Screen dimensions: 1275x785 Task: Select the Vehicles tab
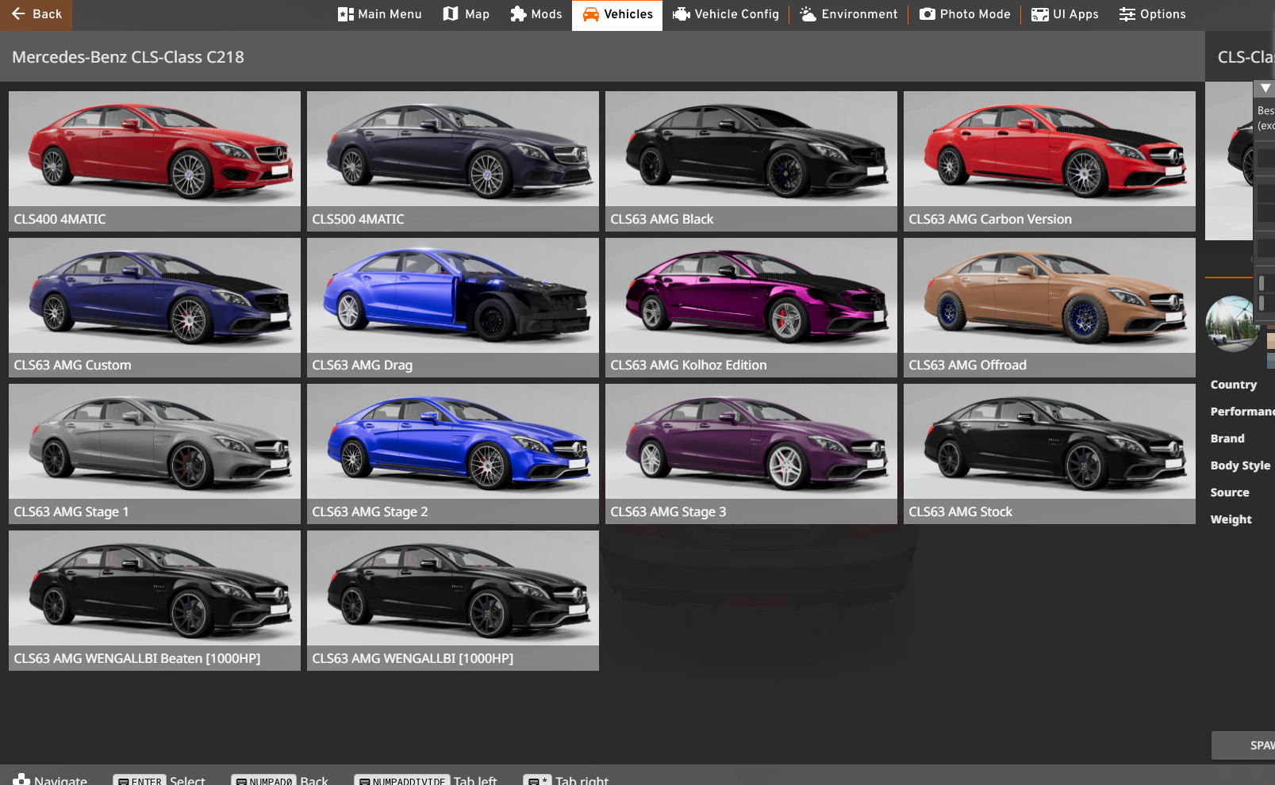617,14
